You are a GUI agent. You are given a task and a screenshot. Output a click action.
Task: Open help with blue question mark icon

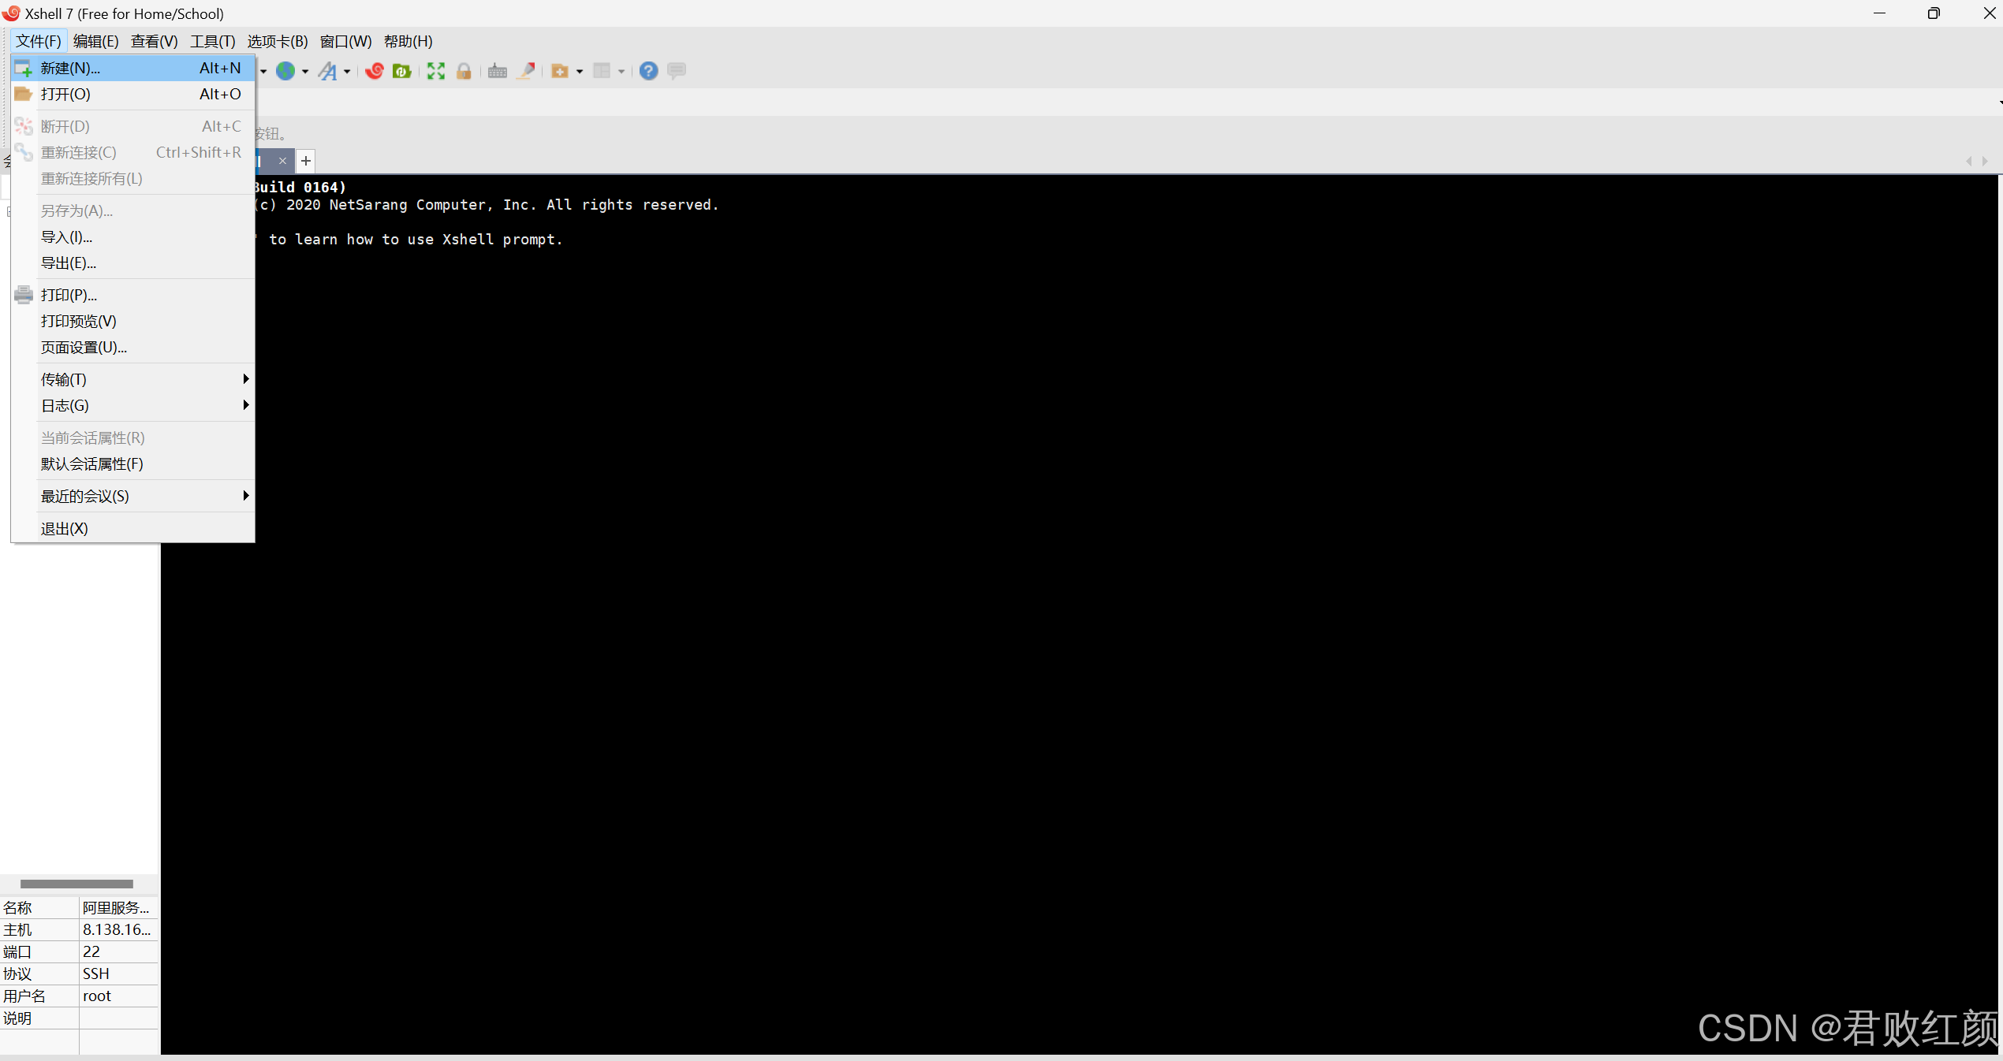[648, 71]
